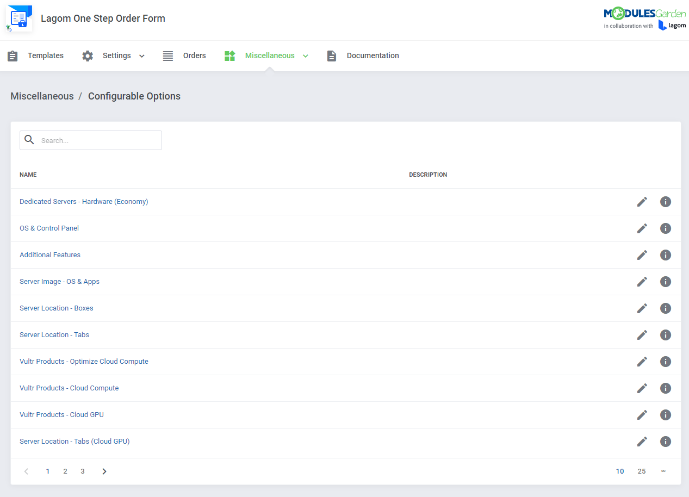Screen dimensions: 689x497
Task: Edit Server Location - Tabs row pencil icon
Action: click(x=642, y=335)
